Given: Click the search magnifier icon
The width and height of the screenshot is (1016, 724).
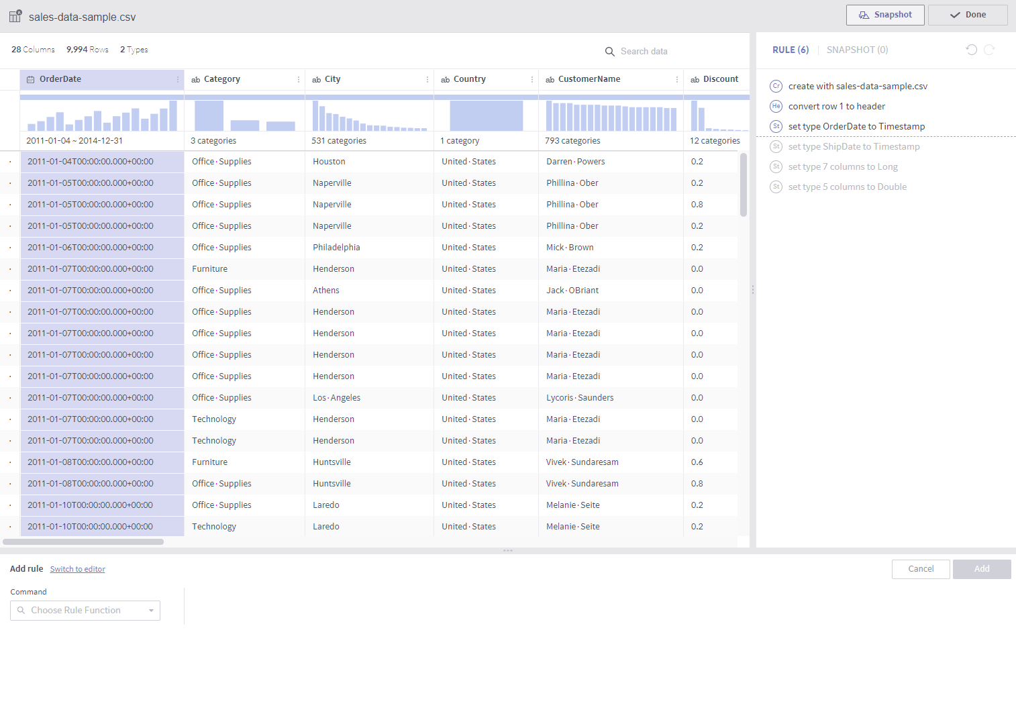Looking at the screenshot, I should click(x=609, y=52).
